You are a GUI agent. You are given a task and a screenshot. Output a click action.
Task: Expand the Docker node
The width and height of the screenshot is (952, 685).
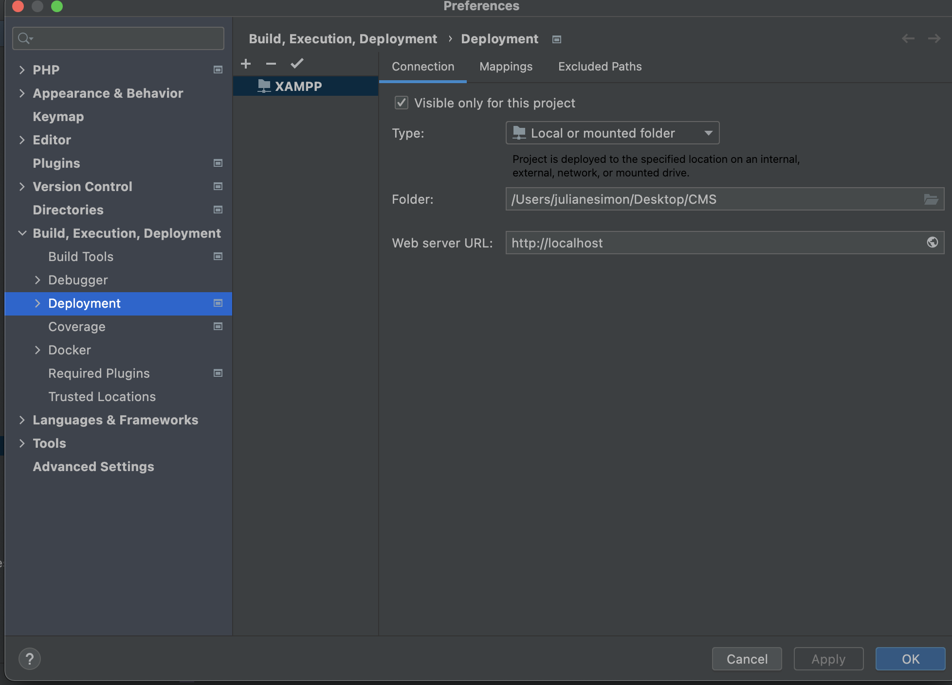pos(37,350)
